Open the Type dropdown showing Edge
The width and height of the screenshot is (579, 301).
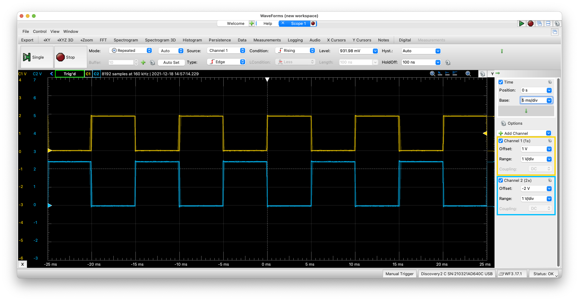click(226, 62)
